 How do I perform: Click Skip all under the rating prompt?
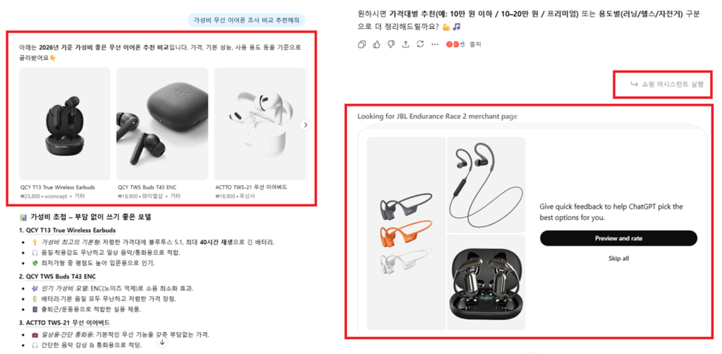pos(618,259)
